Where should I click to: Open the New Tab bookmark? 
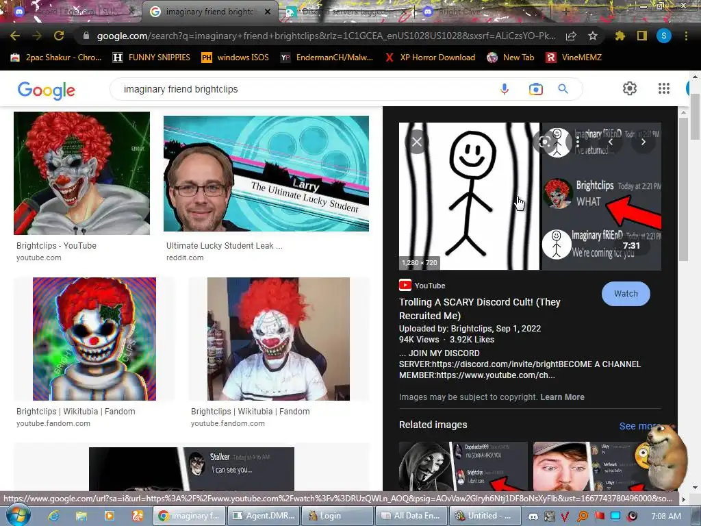511,58
